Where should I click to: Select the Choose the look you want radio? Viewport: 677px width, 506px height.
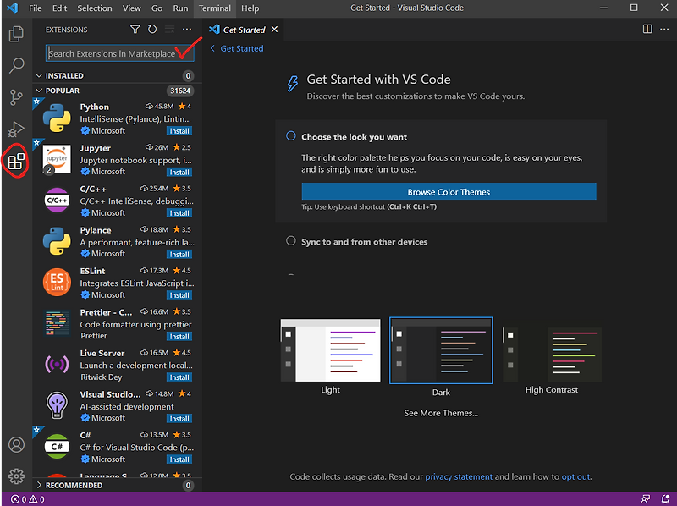289,137
